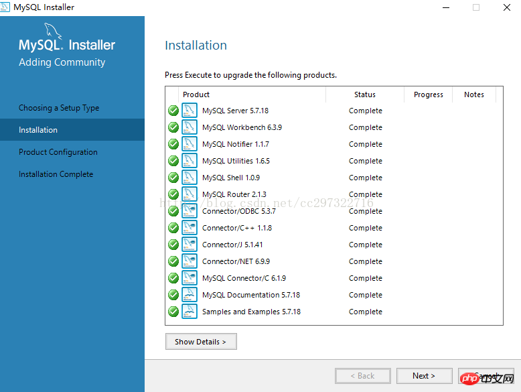This screenshot has width=521, height=392.
Task: Select the MySQL Documentation 5.7.18 product name
Action: pos(251,295)
